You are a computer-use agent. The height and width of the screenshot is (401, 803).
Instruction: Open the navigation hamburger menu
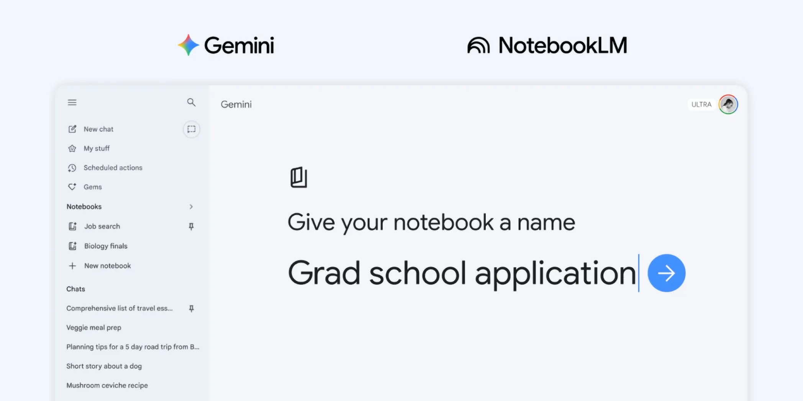point(72,103)
